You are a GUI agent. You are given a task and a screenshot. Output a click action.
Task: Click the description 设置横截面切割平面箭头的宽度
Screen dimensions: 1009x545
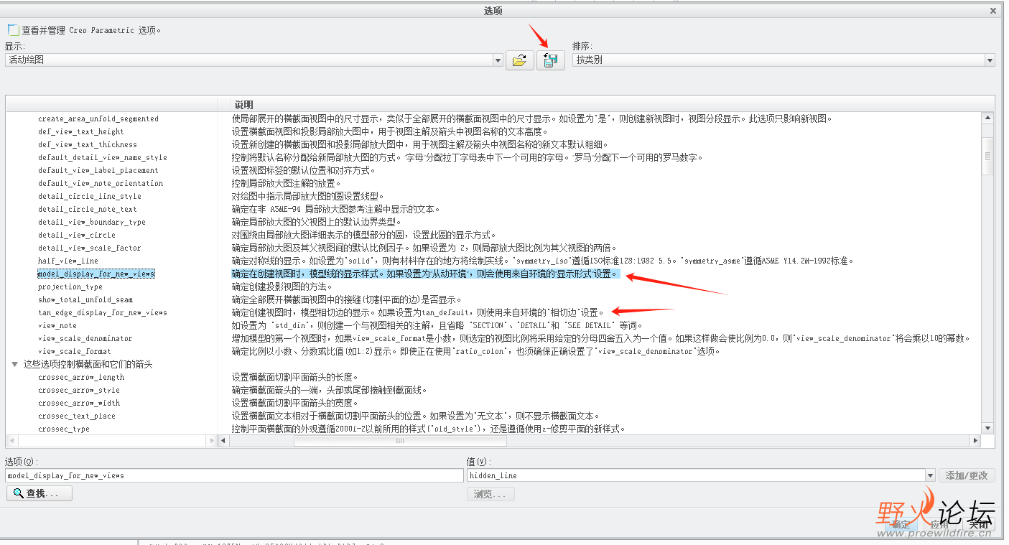point(295,404)
